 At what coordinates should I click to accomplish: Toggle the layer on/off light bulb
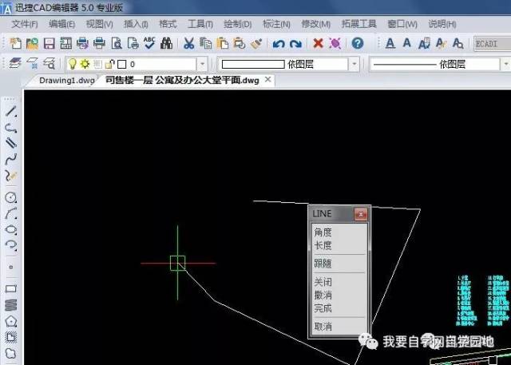tap(73, 64)
